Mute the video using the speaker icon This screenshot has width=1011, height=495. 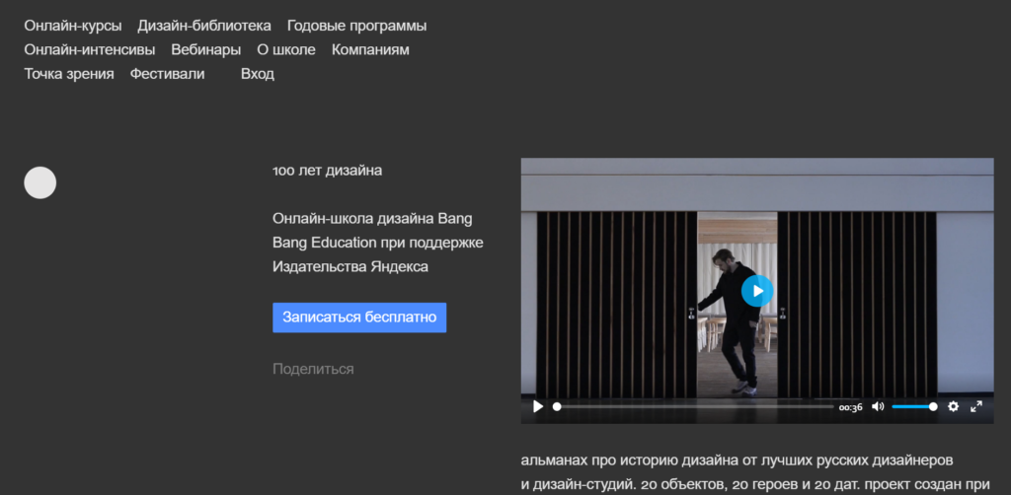(x=878, y=407)
